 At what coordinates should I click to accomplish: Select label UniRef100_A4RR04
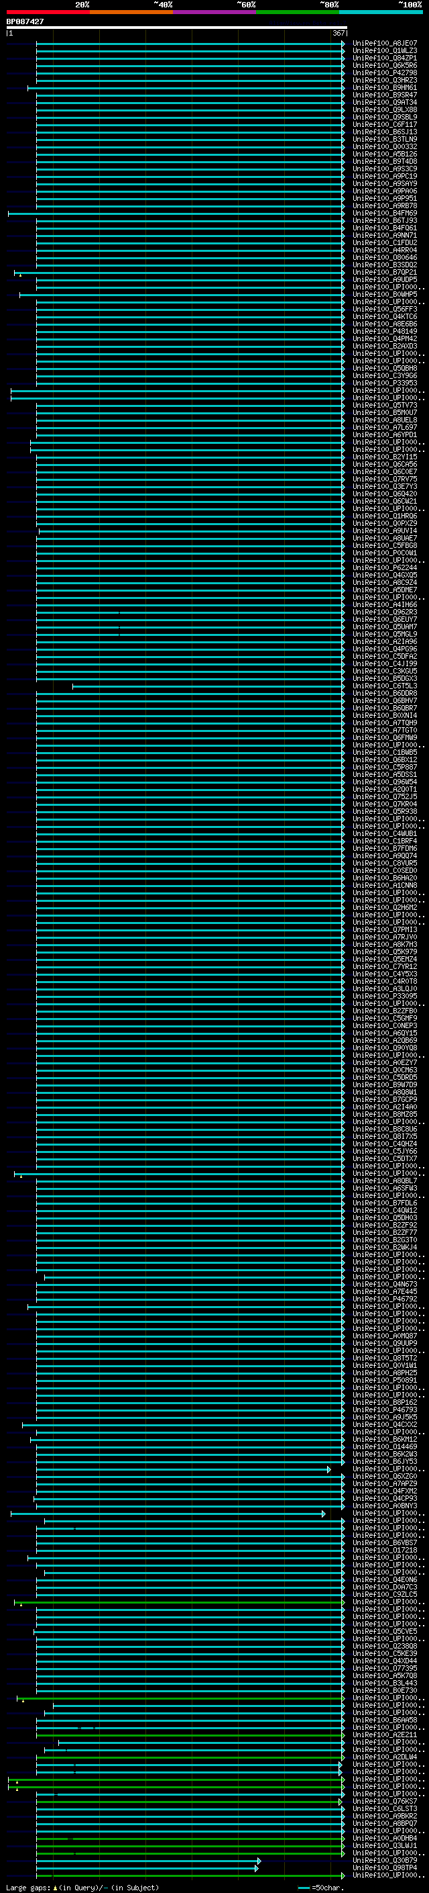tap(385, 250)
